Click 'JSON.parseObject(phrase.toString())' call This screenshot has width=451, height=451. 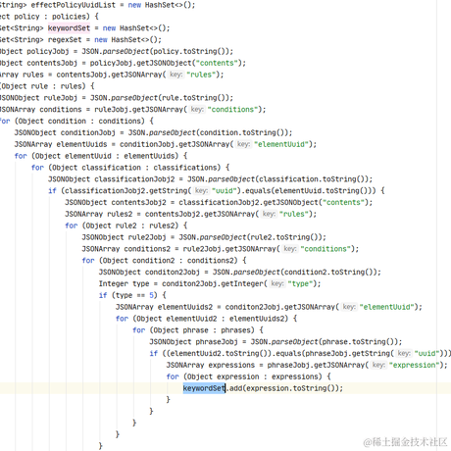pos(326,341)
